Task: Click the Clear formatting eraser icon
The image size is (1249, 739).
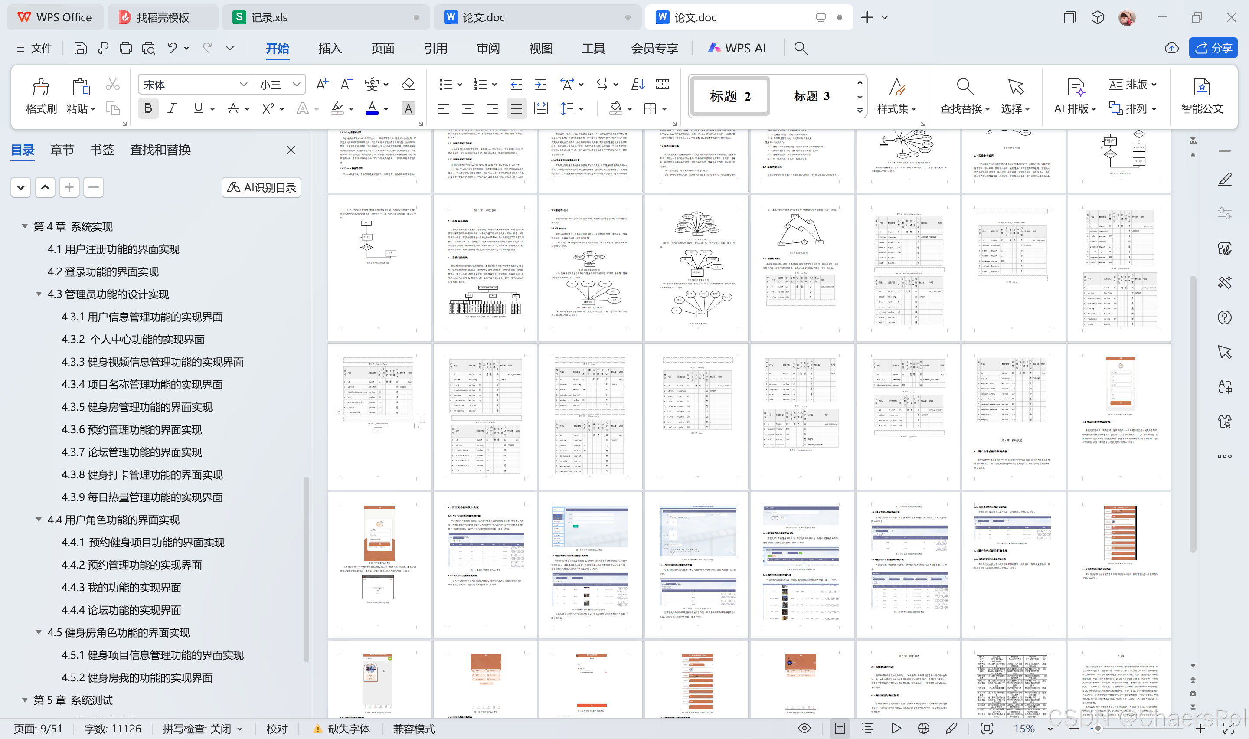Action: coord(408,84)
